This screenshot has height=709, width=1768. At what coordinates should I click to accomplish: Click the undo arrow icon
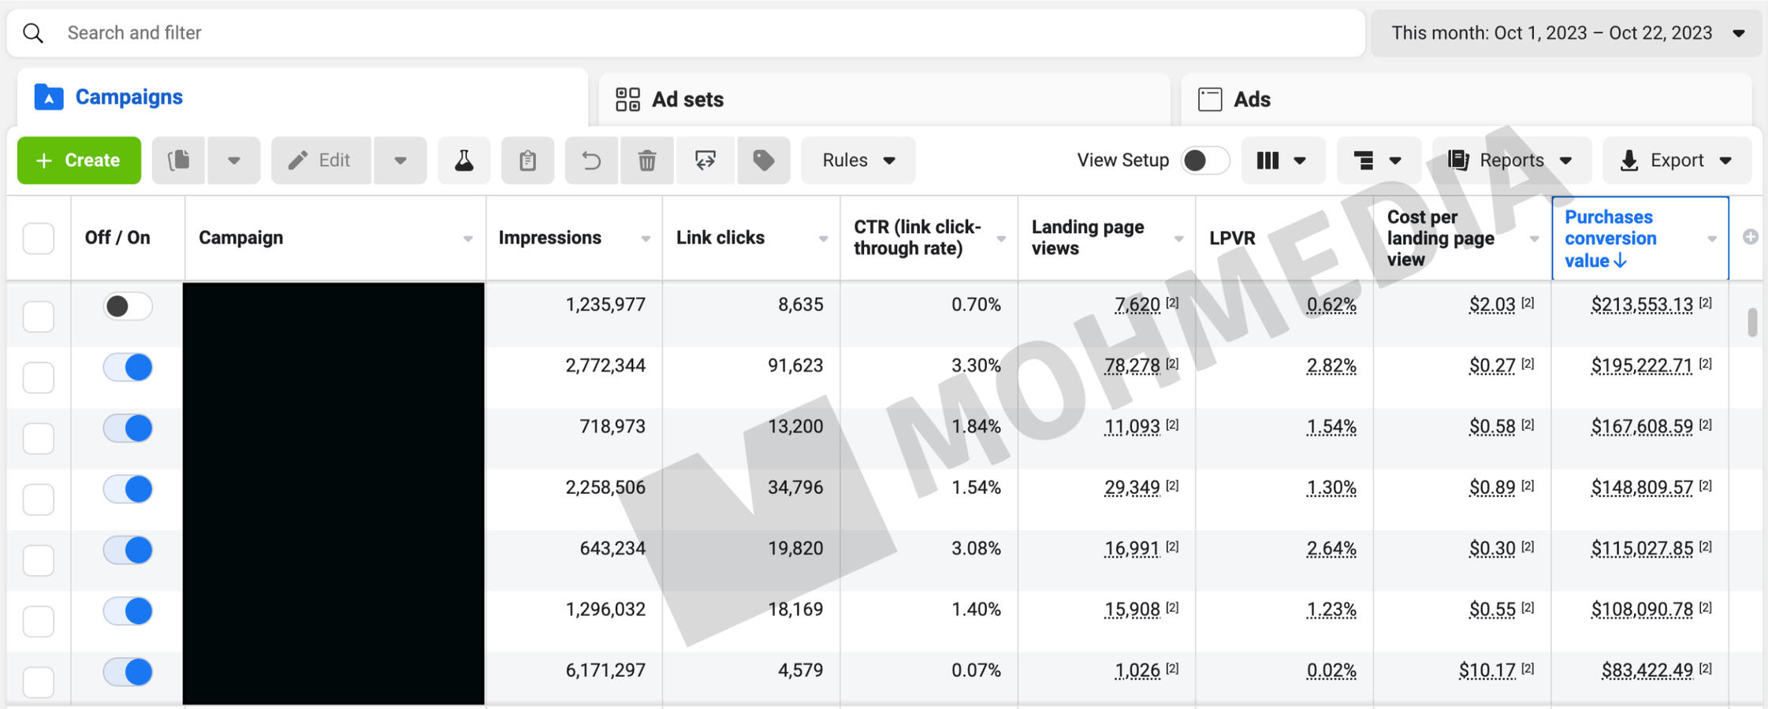591,161
